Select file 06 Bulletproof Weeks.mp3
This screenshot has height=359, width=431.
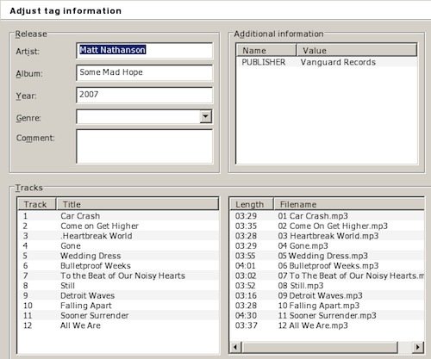(x=328, y=266)
